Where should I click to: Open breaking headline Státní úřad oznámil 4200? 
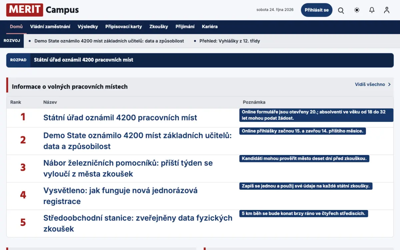tap(83, 60)
